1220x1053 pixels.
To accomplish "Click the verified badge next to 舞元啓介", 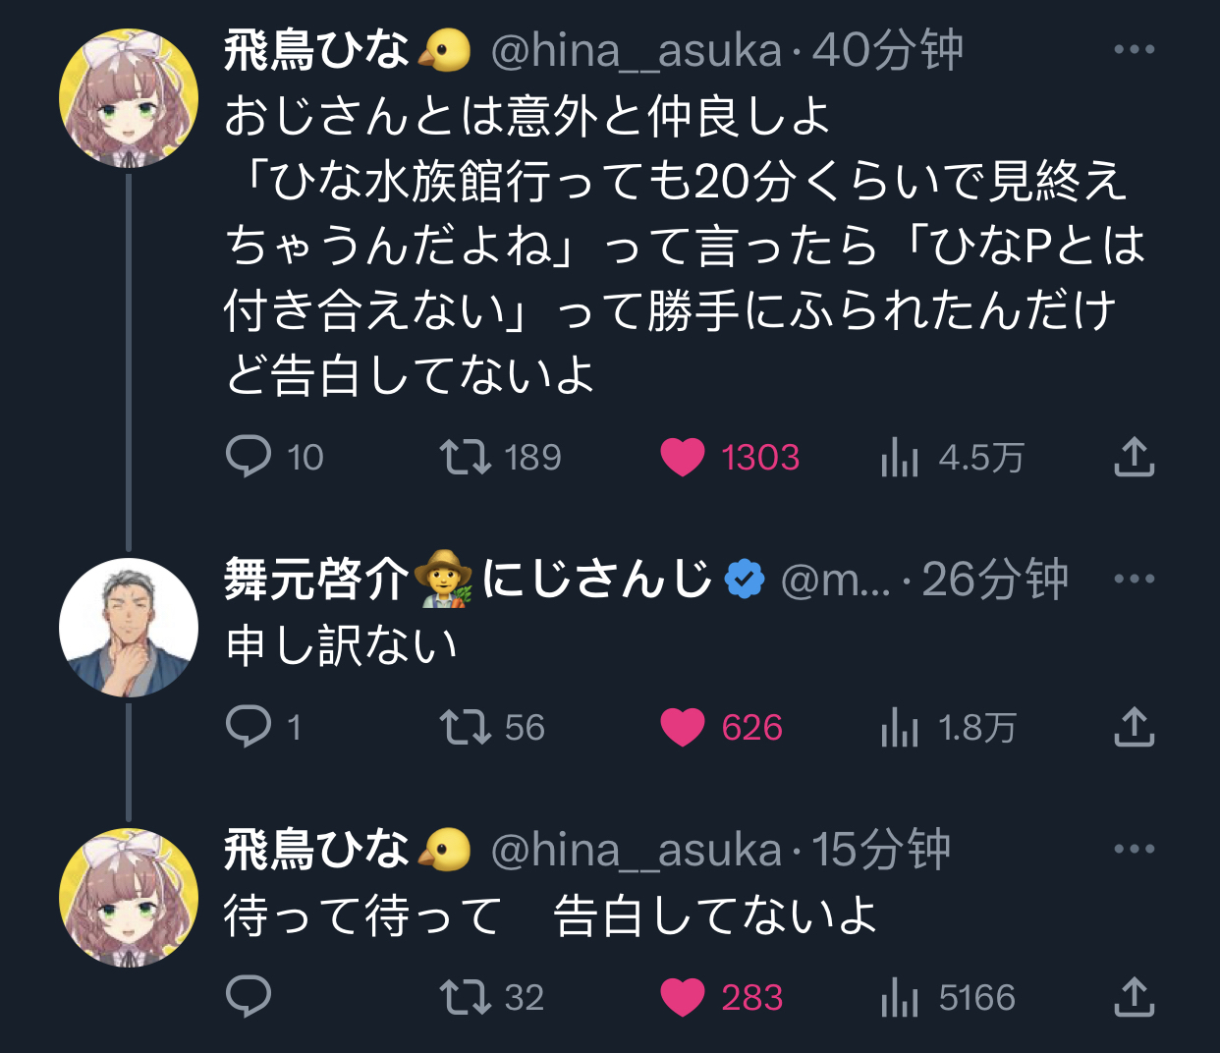I will (744, 580).
